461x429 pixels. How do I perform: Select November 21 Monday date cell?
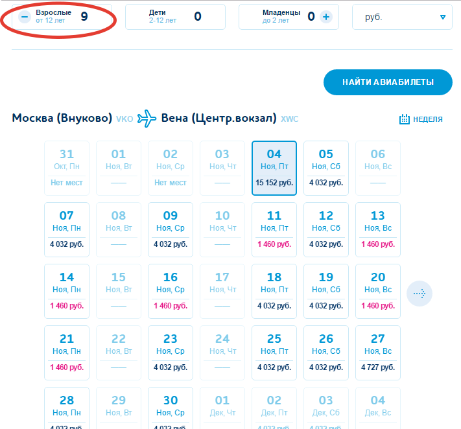pos(67,352)
